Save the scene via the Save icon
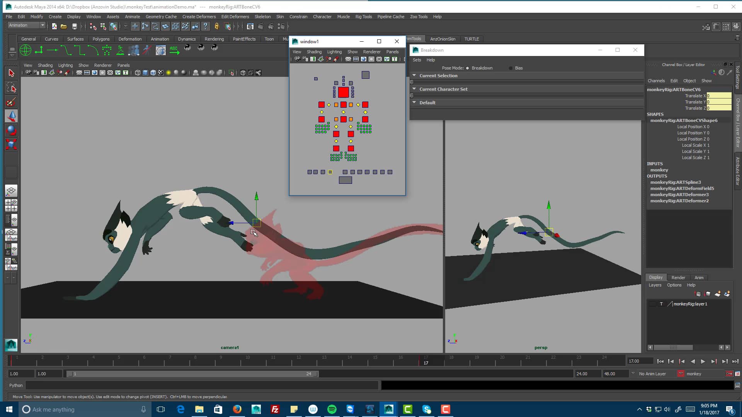The image size is (742, 417). click(75, 26)
